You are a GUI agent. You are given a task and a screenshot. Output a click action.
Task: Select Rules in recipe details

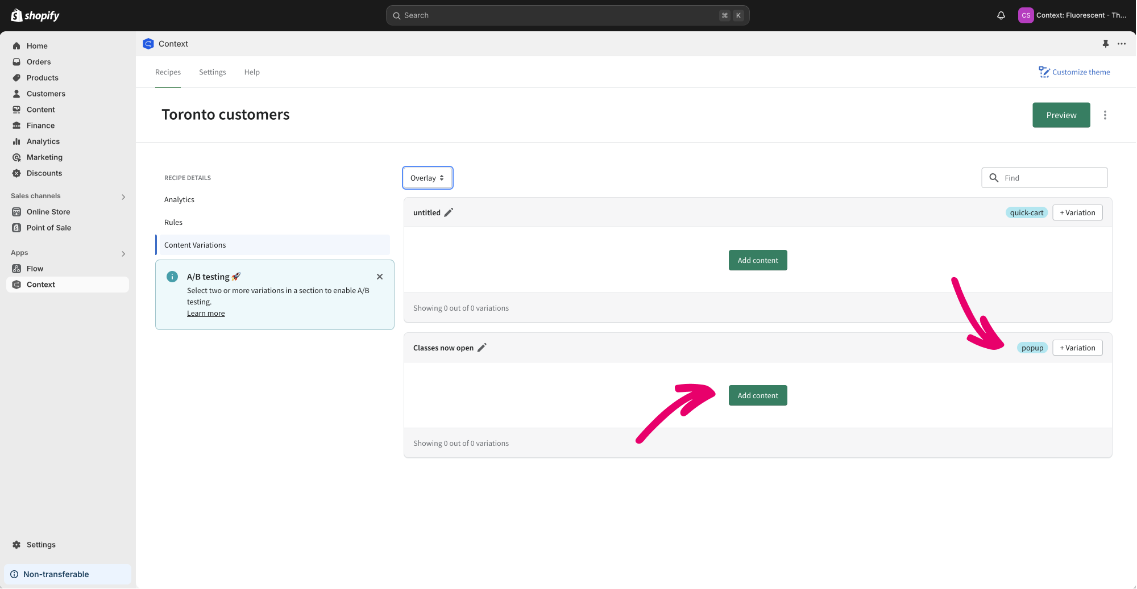[x=173, y=222]
